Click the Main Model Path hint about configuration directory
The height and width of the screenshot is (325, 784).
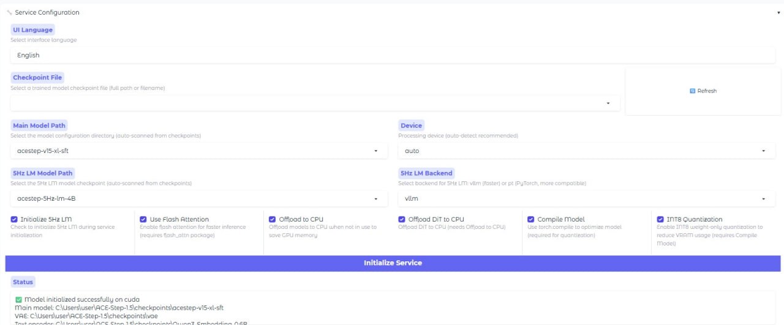click(105, 136)
